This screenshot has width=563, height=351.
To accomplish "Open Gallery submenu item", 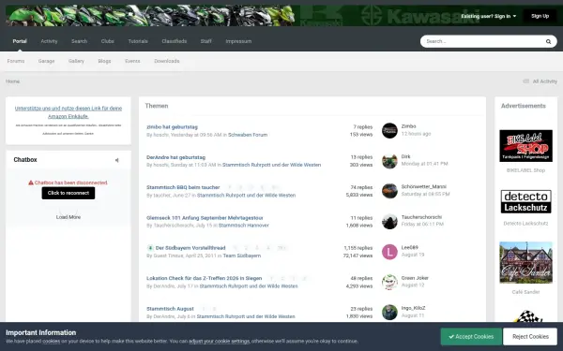I will coord(76,61).
